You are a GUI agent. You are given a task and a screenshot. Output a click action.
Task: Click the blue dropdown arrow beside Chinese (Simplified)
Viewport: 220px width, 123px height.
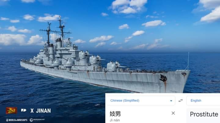tap(171, 101)
